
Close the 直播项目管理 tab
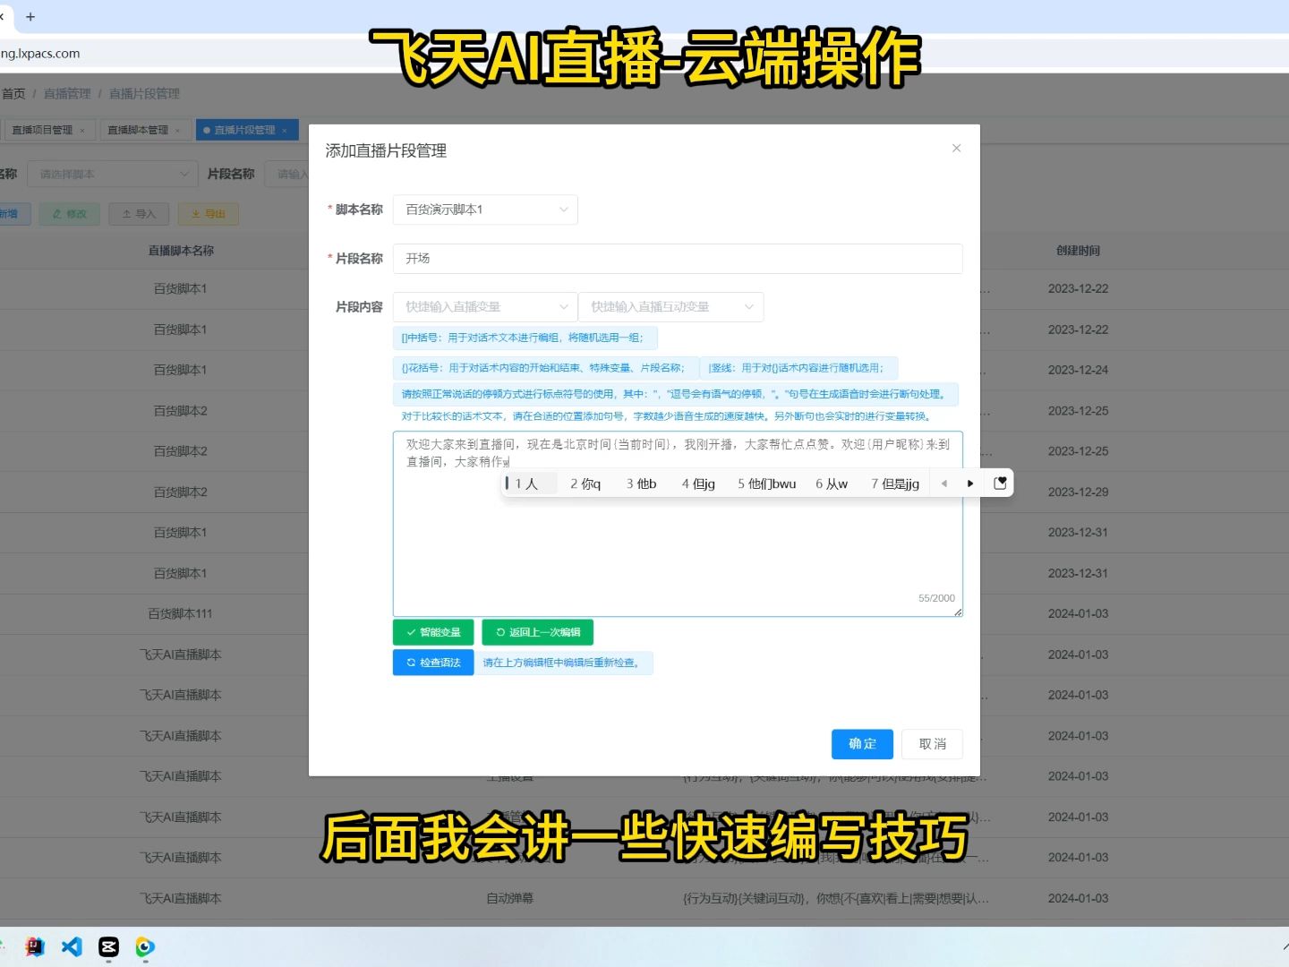82,131
